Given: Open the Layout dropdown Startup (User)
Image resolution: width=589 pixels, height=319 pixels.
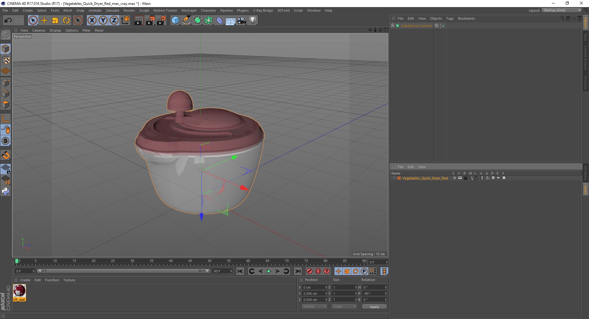Looking at the screenshot, I should [x=562, y=10].
